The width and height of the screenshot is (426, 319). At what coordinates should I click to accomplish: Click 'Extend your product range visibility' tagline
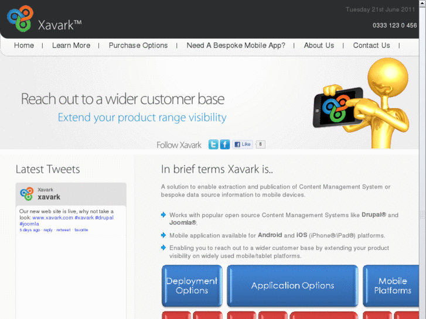pos(142,118)
